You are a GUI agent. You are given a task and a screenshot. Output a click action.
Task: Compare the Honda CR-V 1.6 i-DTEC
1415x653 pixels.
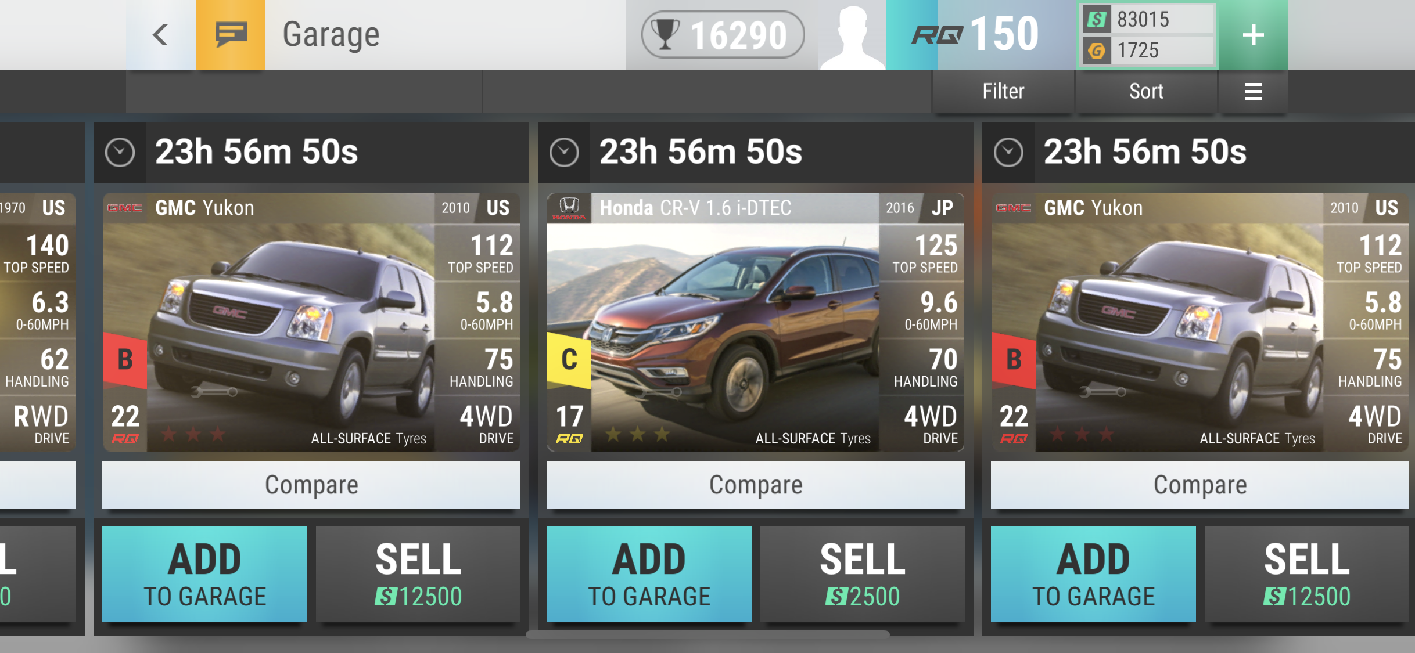click(756, 485)
